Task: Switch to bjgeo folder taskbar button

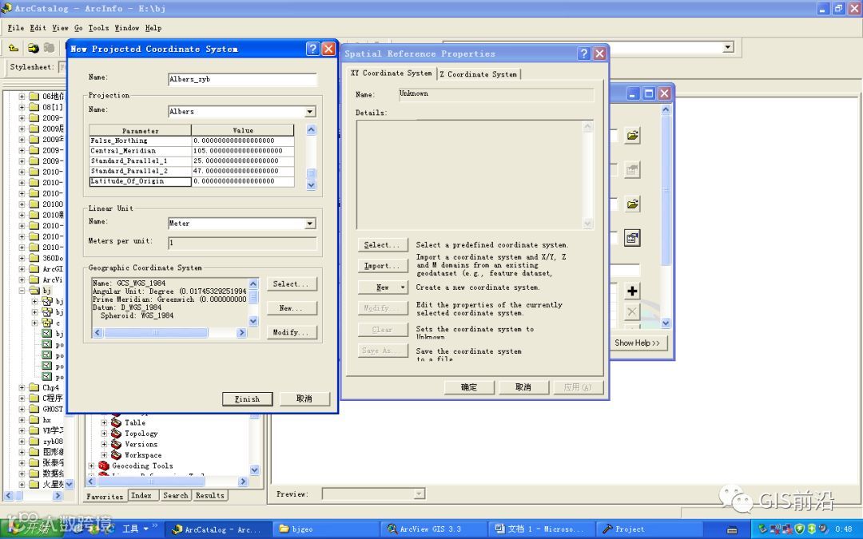Action: pyautogui.click(x=324, y=529)
